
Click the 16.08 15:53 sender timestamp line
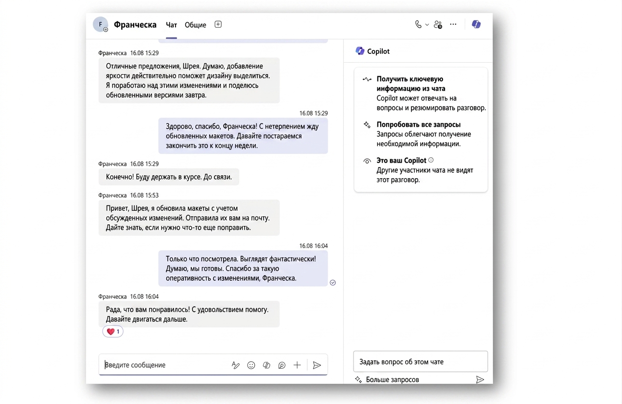click(x=128, y=195)
